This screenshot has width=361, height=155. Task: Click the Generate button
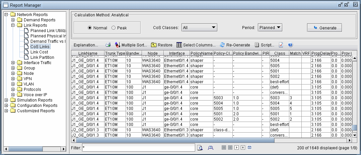[x=324, y=28]
